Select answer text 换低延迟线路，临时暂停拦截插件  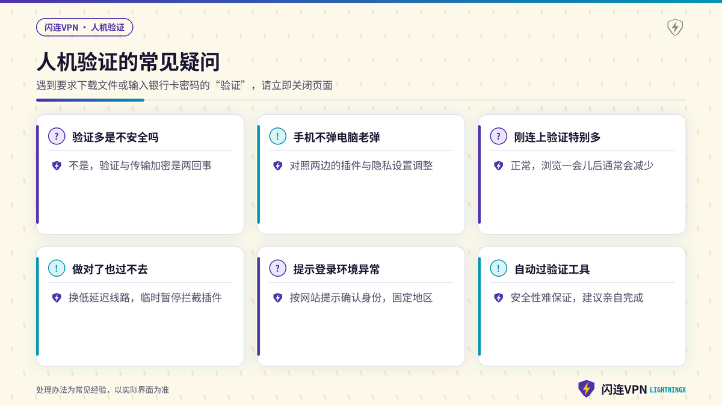(x=145, y=298)
